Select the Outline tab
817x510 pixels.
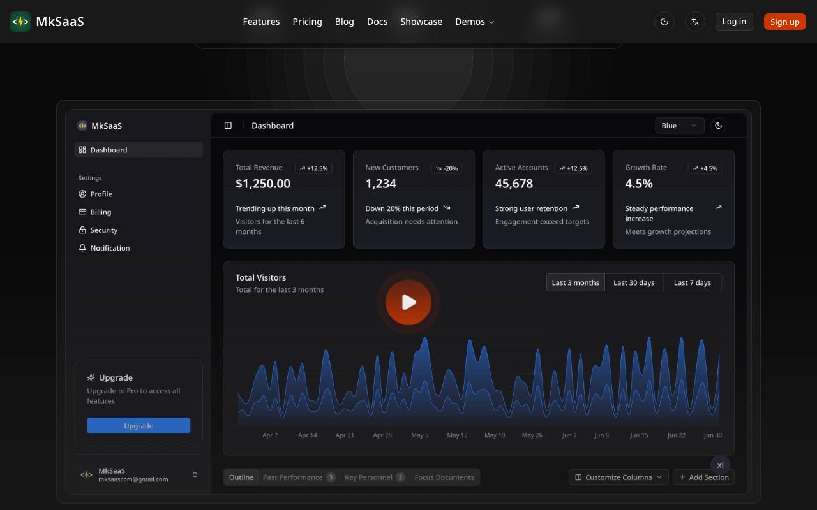241,477
